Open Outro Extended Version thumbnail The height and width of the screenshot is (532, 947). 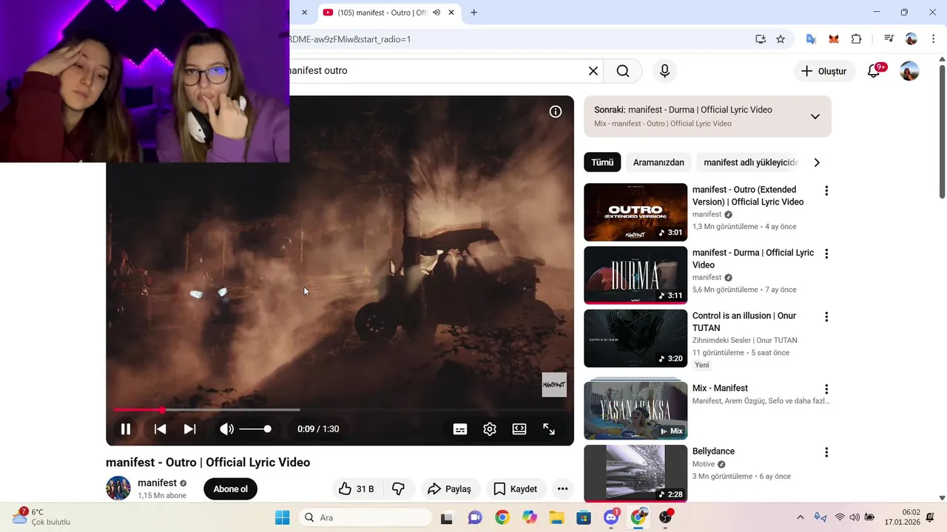tap(636, 212)
